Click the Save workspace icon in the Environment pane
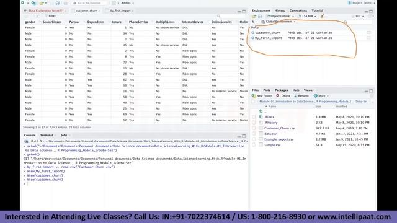The height and width of the screenshot is (223, 397). [x=260, y=16]
